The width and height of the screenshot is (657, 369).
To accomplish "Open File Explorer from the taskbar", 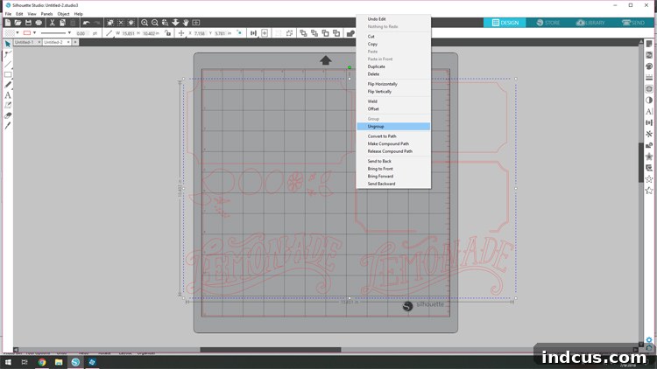I will point(59,362).
